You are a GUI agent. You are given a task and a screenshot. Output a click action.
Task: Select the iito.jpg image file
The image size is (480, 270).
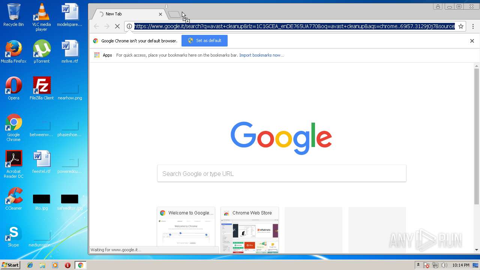point(41,202)
